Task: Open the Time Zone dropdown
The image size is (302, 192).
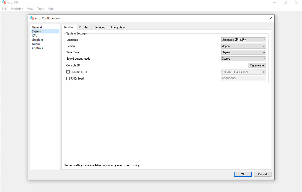Action: point(243,52)
